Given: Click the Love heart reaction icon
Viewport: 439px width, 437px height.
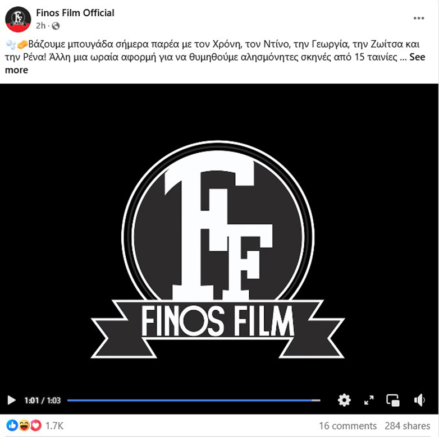Looking at the screenshot, I should point(36,426).
